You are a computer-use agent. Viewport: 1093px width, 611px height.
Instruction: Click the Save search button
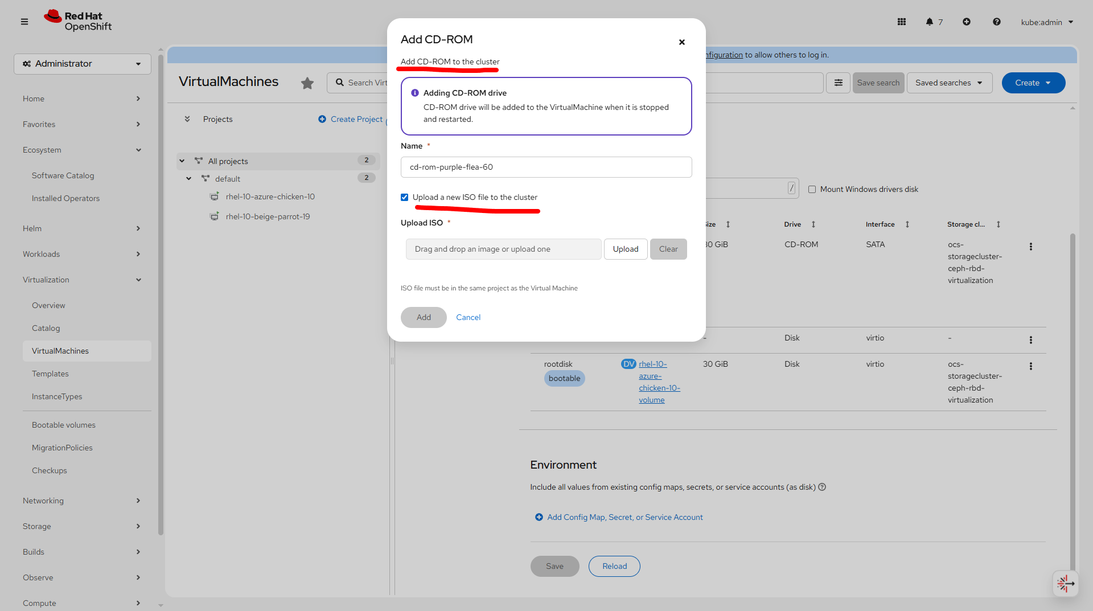[x=878, y=83]
